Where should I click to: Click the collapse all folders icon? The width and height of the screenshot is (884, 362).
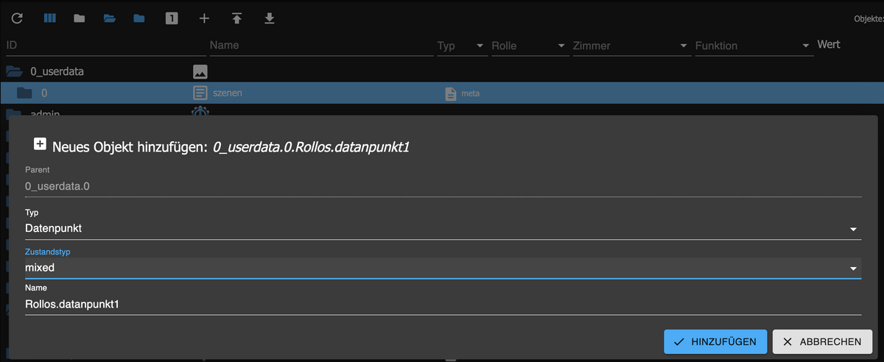pyautogui.click(x=80, y=18)
